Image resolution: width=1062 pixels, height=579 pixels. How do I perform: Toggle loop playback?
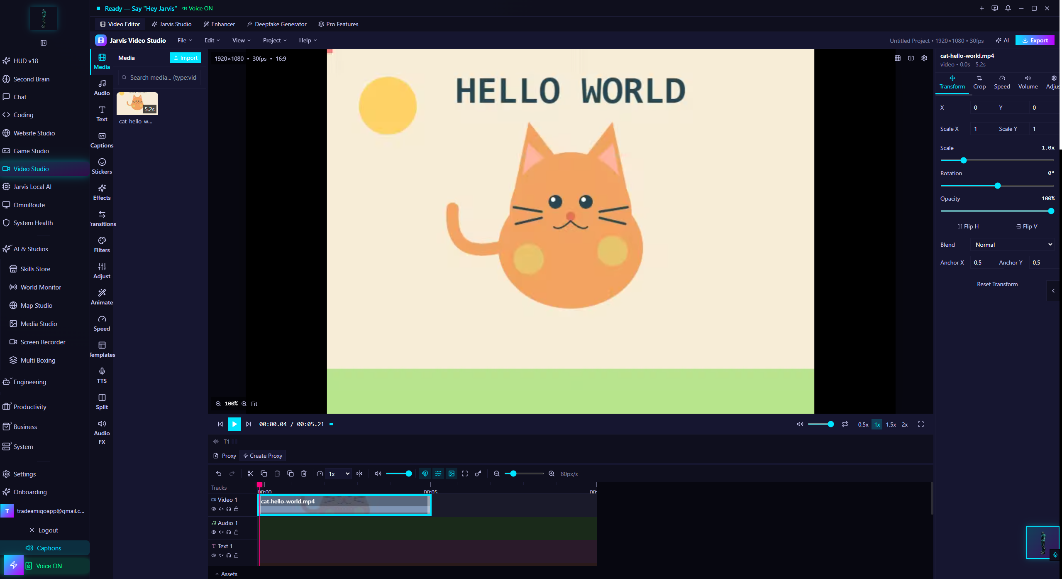pyautogui.click(x=845, y=424)
